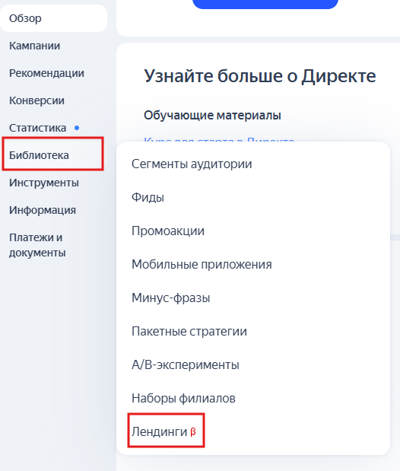The width and height of the screenshot is (400, 471).
Task: Open the Обзор sidebar section
Action: pos(53,18)
